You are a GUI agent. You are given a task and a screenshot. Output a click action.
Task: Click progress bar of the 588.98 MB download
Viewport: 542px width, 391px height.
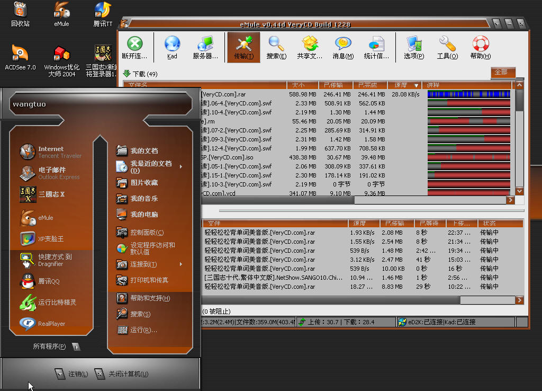[x=469, y=94]
